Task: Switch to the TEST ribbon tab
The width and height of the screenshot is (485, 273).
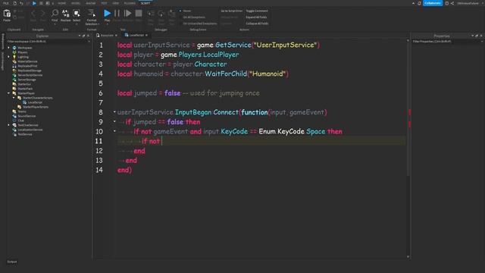Action: pos(104,3)
